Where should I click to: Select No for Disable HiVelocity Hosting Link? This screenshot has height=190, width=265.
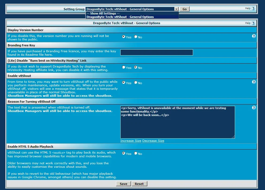(136, 67)
